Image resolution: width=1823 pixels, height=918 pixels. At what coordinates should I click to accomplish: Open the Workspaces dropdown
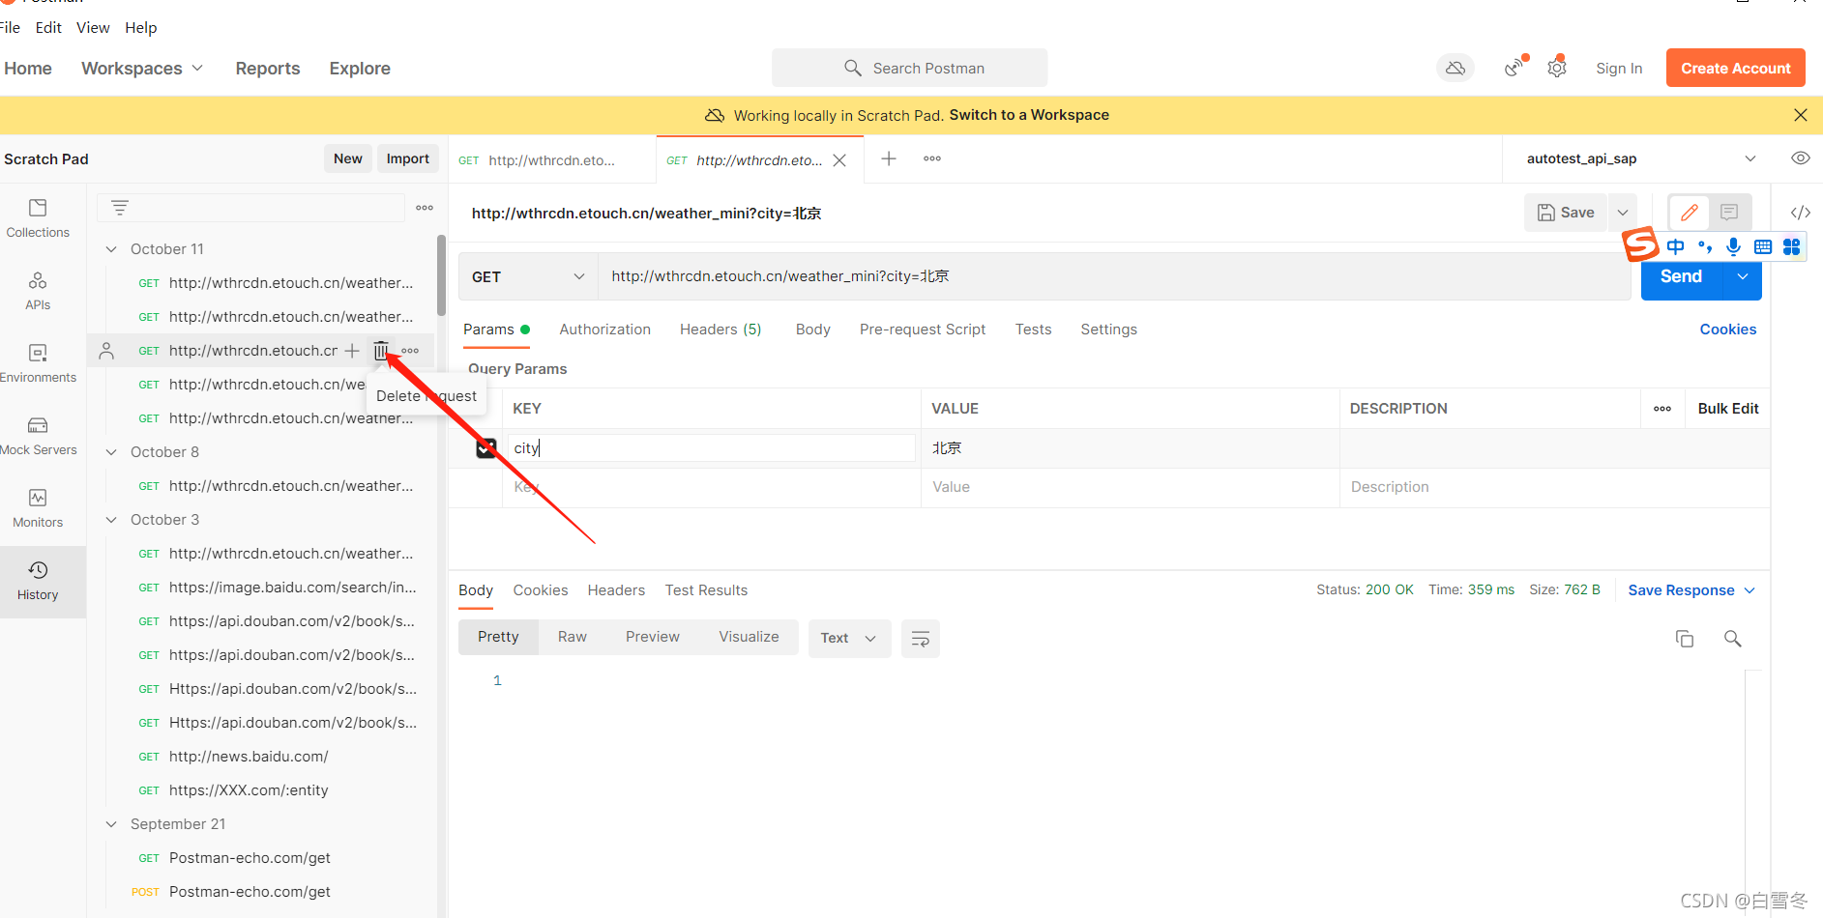click(x=142, y=69)
